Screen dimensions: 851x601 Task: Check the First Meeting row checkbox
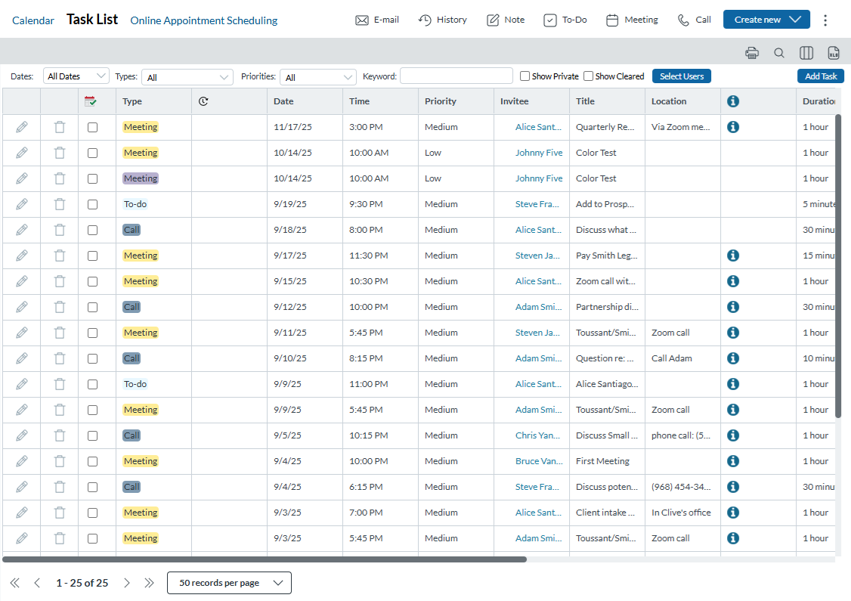[93, 461]
